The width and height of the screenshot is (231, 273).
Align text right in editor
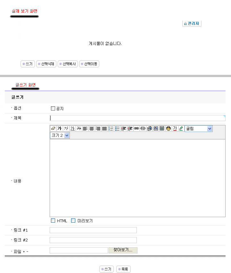98,128
